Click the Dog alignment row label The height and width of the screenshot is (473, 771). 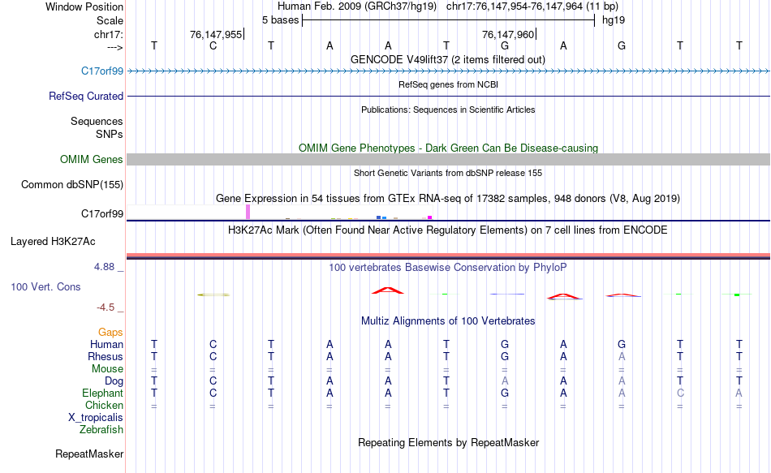pyautogui.click(x=114, y=381)
